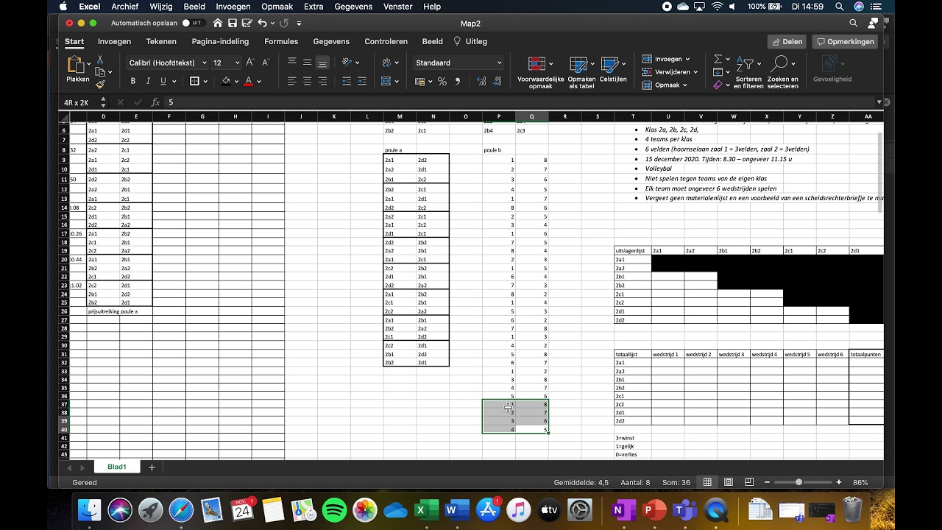The image size is (942, 530).
Task: Toggle italic formatting
Action: pos(148,81)
